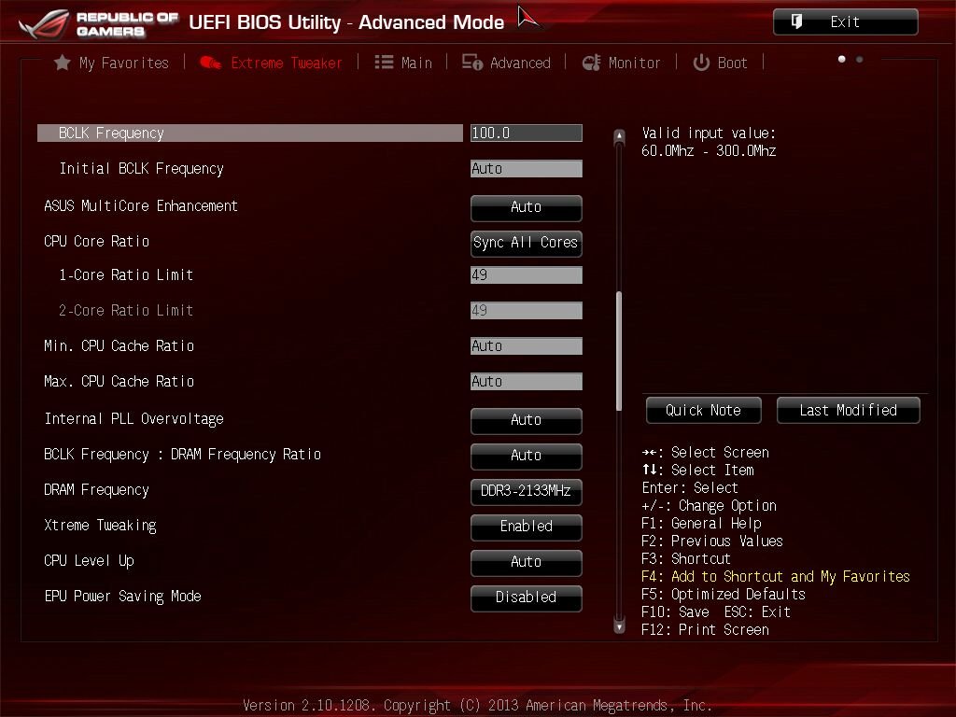Toggle the Xtreme Tweaking Enabled option

pos(527,527)
